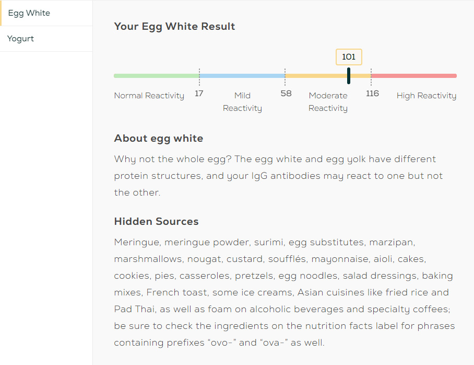Click the Hidden Sources heading
474x365 pixels.
(x=156, y=222)
